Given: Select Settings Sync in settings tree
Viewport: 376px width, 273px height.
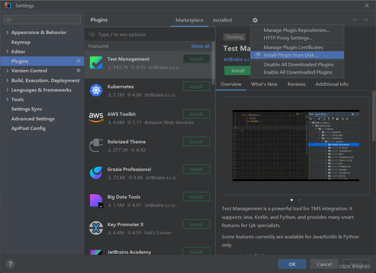Looking at the screenshot, I should [27, 109].
